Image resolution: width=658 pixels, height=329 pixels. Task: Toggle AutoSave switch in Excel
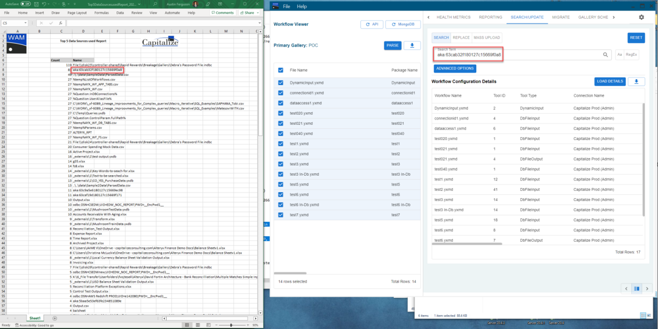pos(26,4)
